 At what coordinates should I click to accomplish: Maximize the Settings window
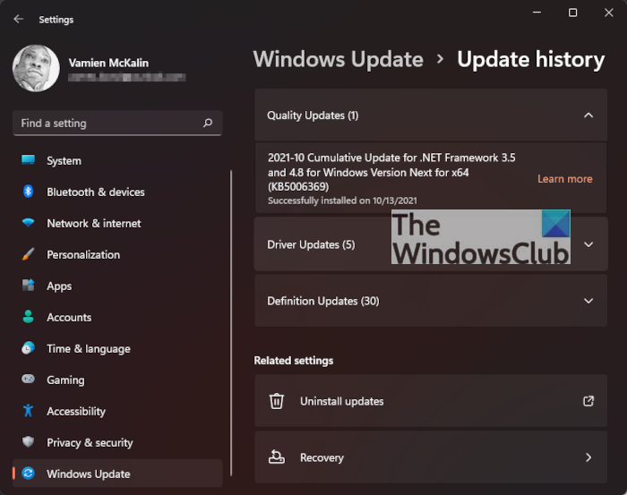pyautogui.click(x=572, y=13)
